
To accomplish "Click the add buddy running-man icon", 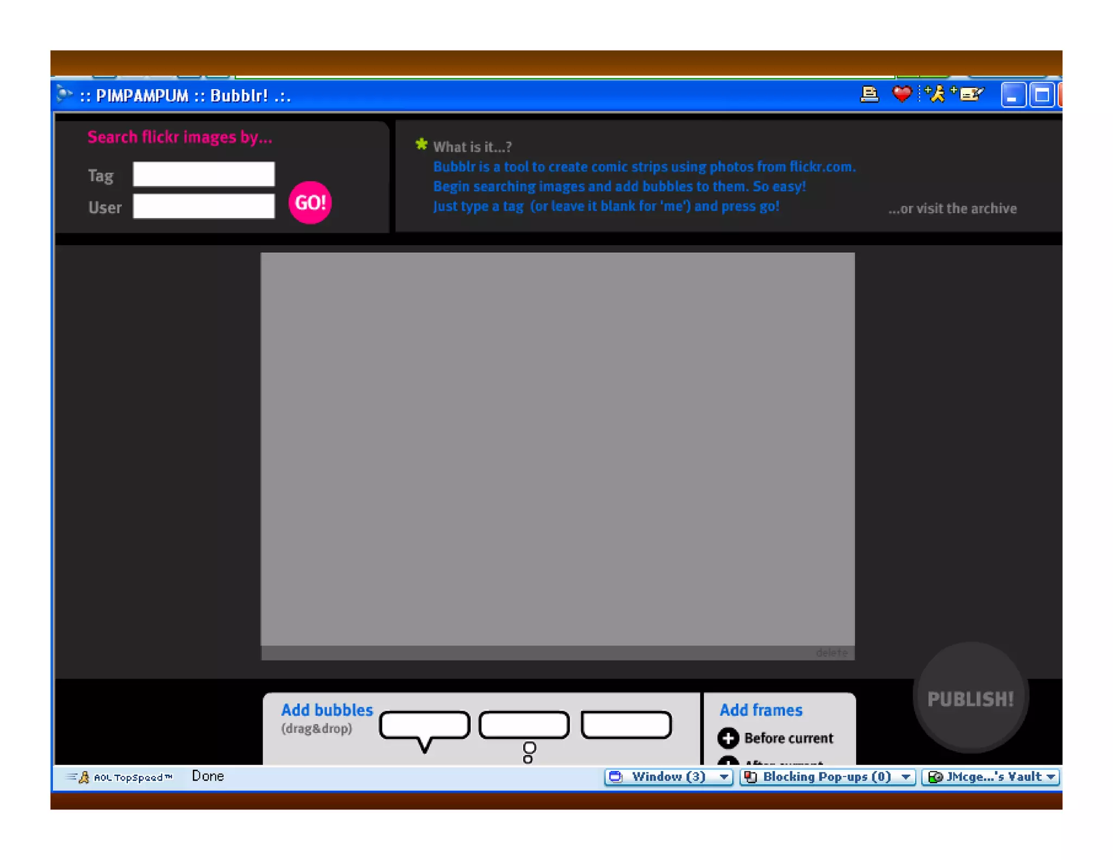I will [x=936, y=95].
